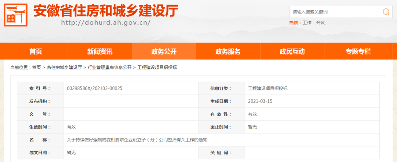Click 省住房城乡建设厅 breadcrumb link
397x162 pixels.
click(64, 68)
